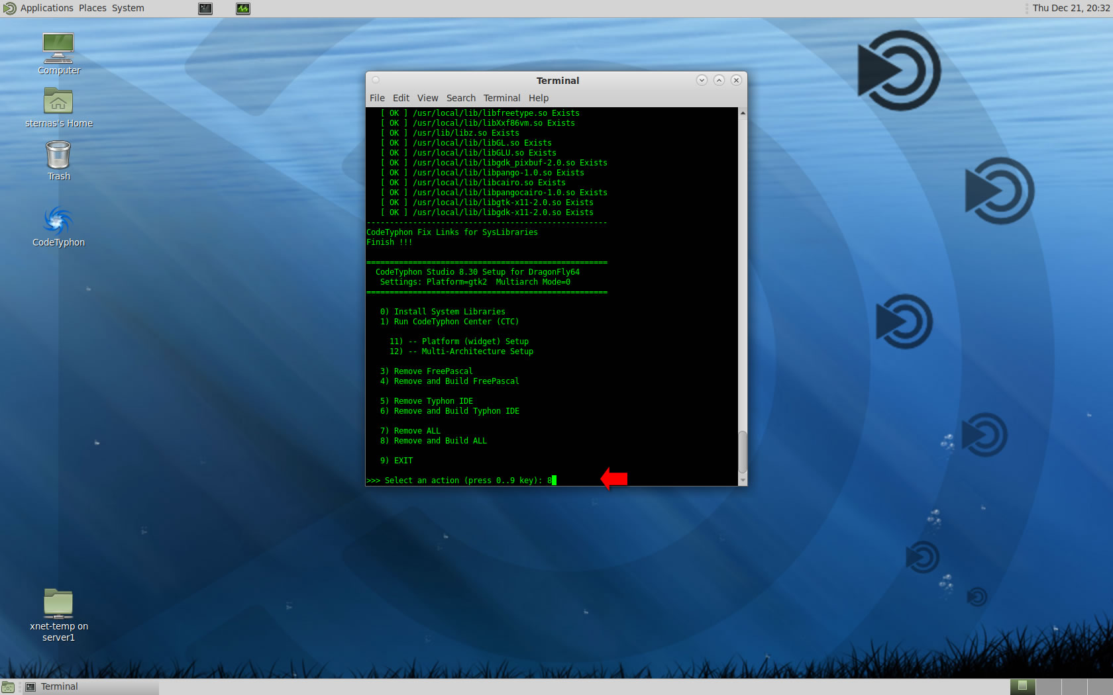Viewport: 1113px width, 695px height.
Task: Open the Terminal Edit menu
Action: [401, 98]
